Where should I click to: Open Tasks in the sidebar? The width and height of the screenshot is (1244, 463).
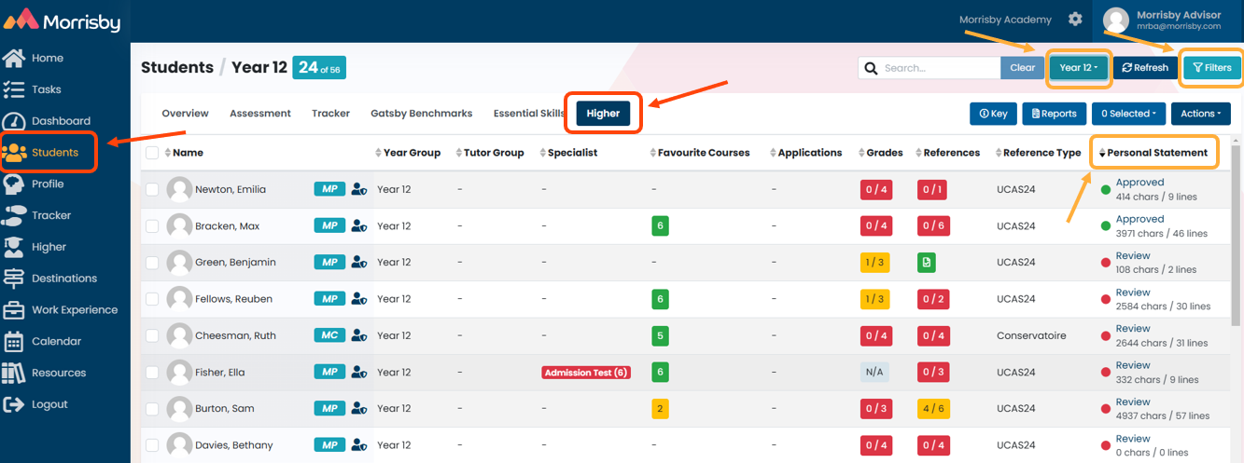46,89
